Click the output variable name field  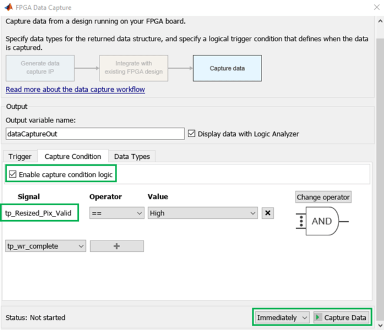[95, 134]
